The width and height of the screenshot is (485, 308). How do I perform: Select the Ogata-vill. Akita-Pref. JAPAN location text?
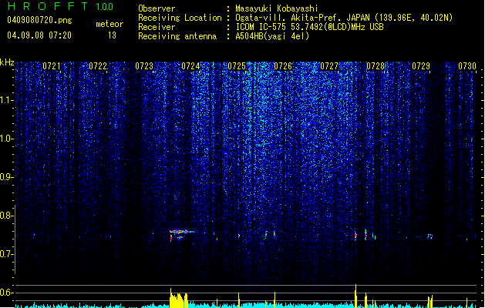[344, 18]
